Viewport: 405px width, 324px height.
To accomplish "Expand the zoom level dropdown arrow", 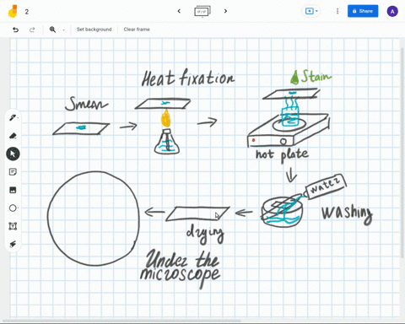I will point(63,30).
